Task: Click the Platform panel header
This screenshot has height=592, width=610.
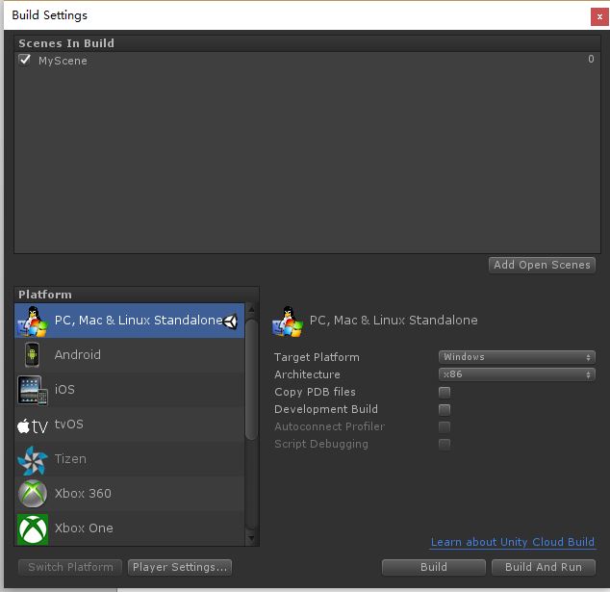Action: (137, 295)
